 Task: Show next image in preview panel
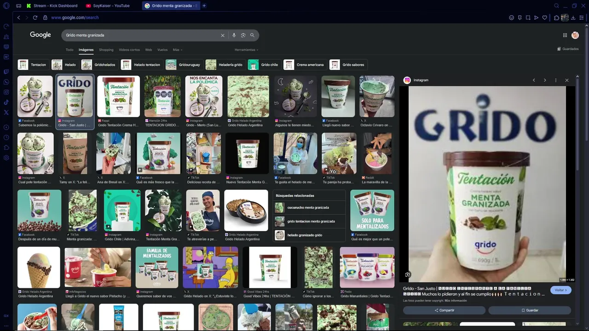click(x=545, y=80)
